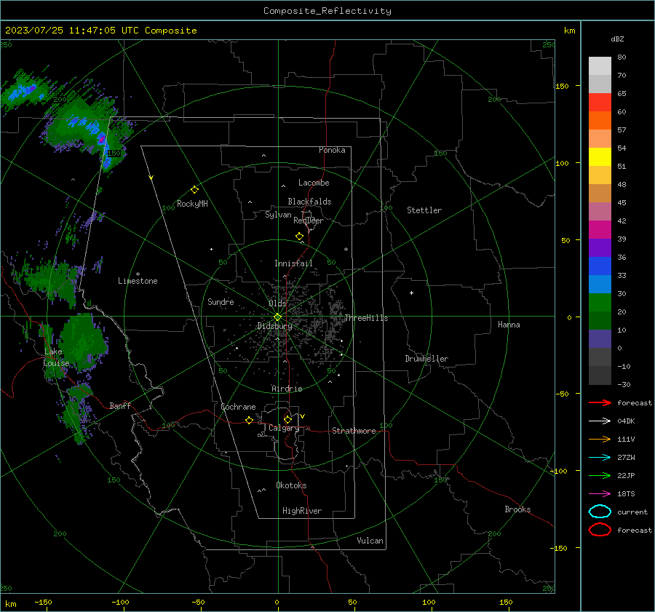Click the 80 value on dBZ scale

click(622, 57)
